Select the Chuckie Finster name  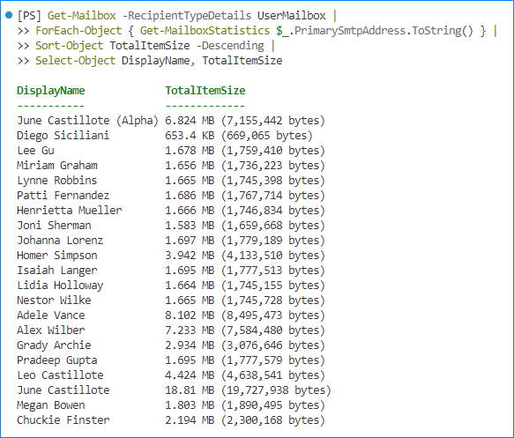coord(63,421)
